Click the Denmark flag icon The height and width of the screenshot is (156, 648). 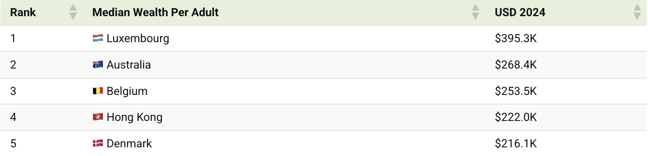(98, 143)
